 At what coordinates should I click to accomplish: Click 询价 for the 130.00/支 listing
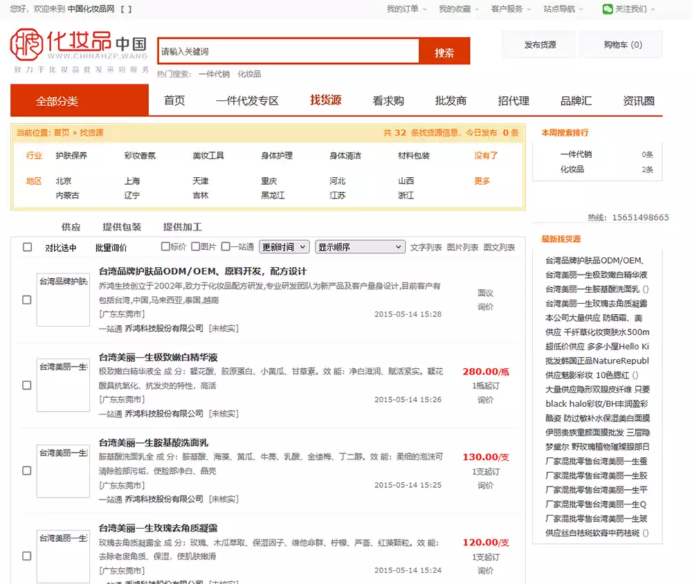click(486, 486)
